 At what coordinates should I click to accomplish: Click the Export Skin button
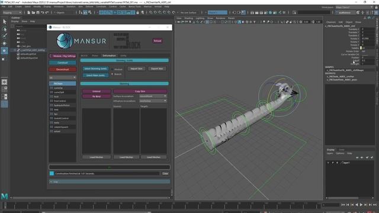(x=157, y=69)
